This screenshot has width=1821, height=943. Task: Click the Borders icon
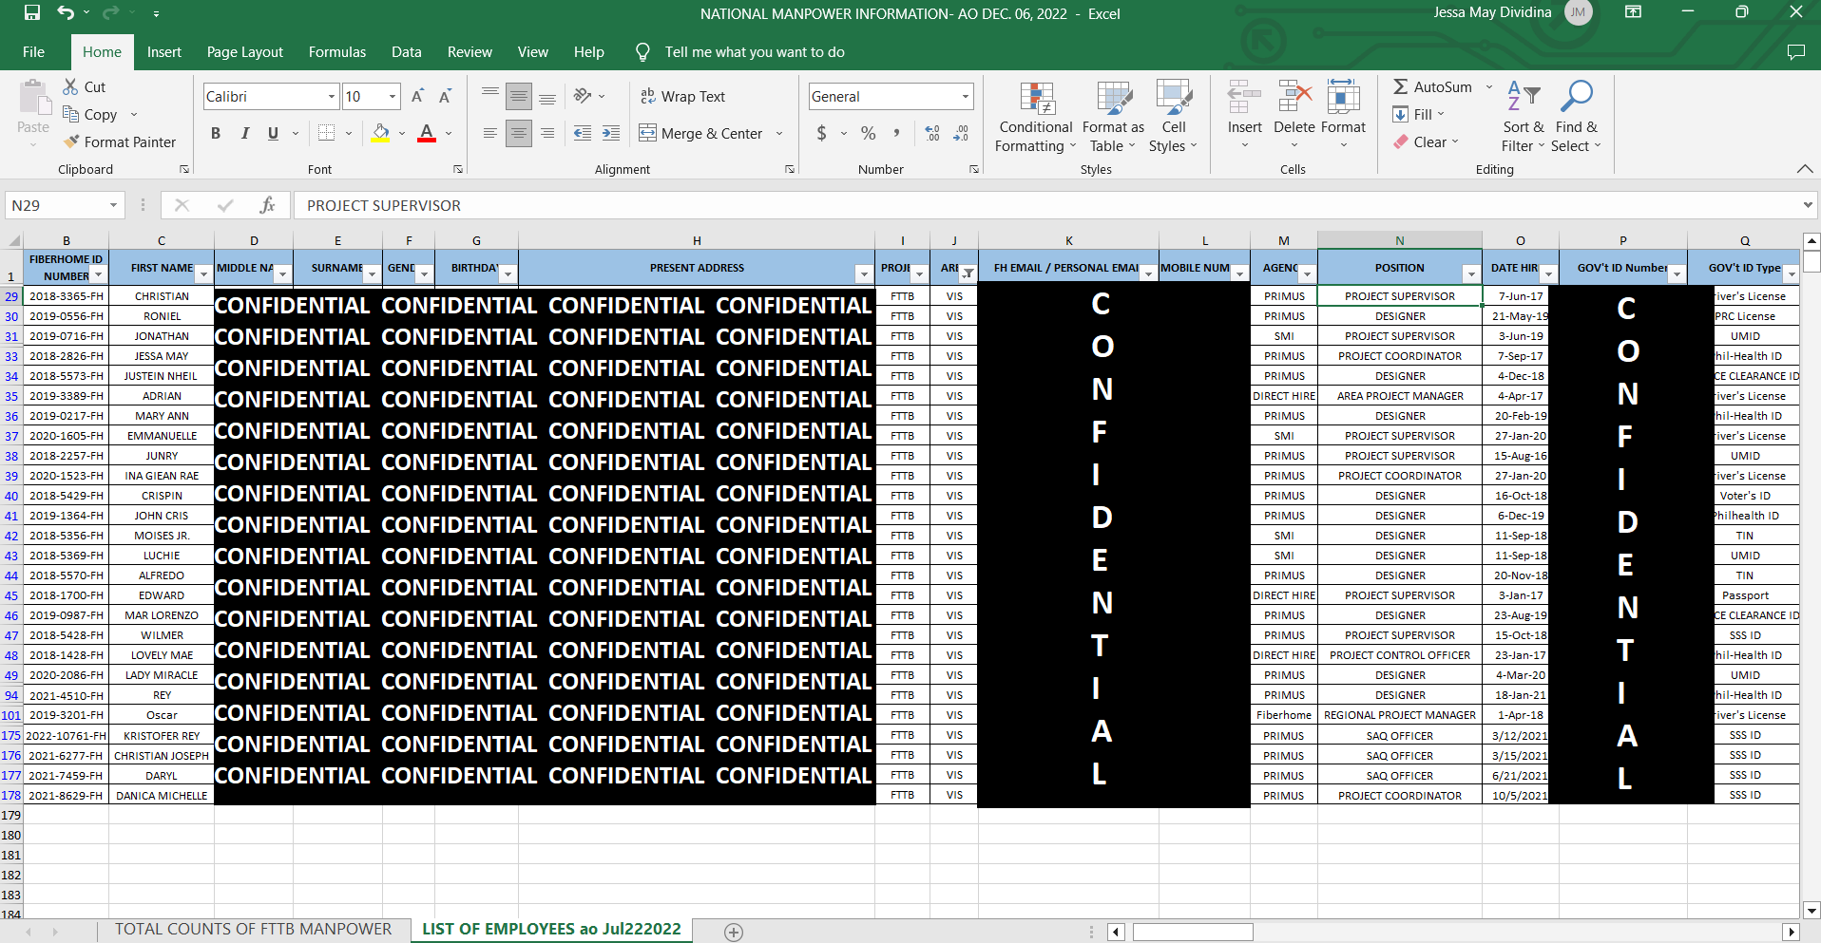point(326,133)
